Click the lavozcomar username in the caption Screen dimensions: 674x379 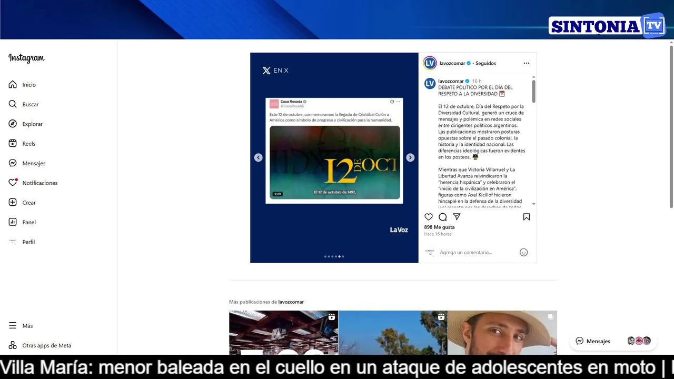tap(451, 81)
